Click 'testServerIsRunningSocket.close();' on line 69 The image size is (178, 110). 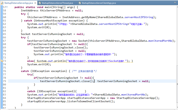pos(61,48)
